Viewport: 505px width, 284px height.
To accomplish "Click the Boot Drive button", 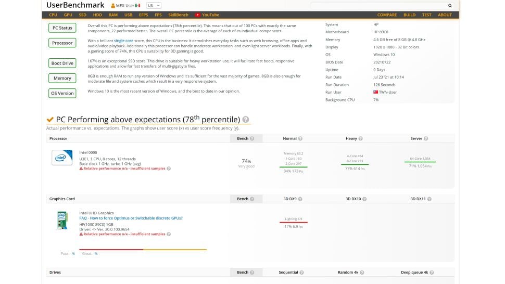I will click(62, 63).
